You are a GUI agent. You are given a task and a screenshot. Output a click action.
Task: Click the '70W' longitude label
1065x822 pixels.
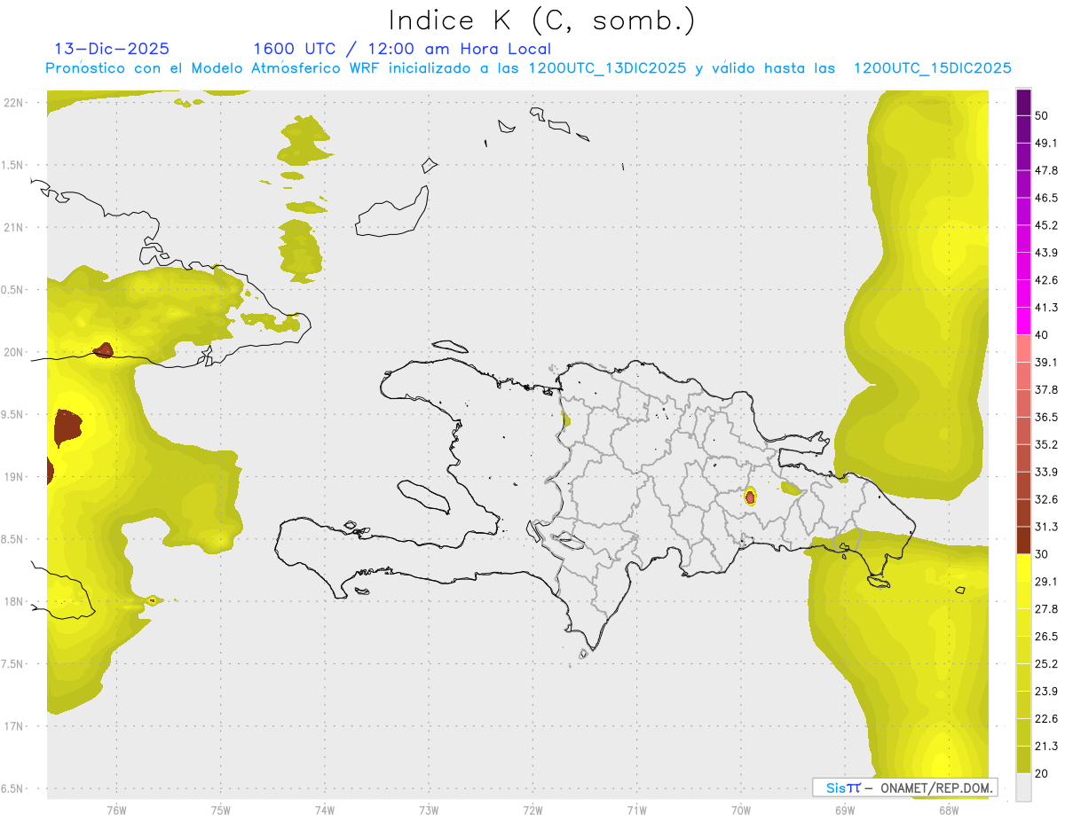point(741,810)
